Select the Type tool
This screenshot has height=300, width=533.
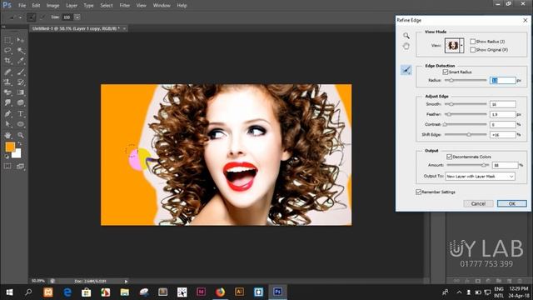pyautogui.click(x=20, y=113)
